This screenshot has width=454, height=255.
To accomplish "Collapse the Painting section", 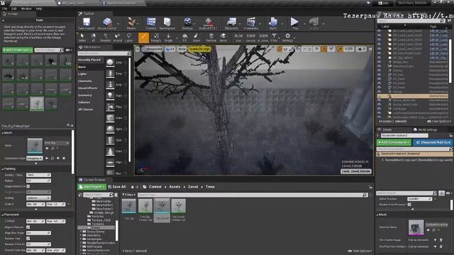I will [x=3, y=169].
